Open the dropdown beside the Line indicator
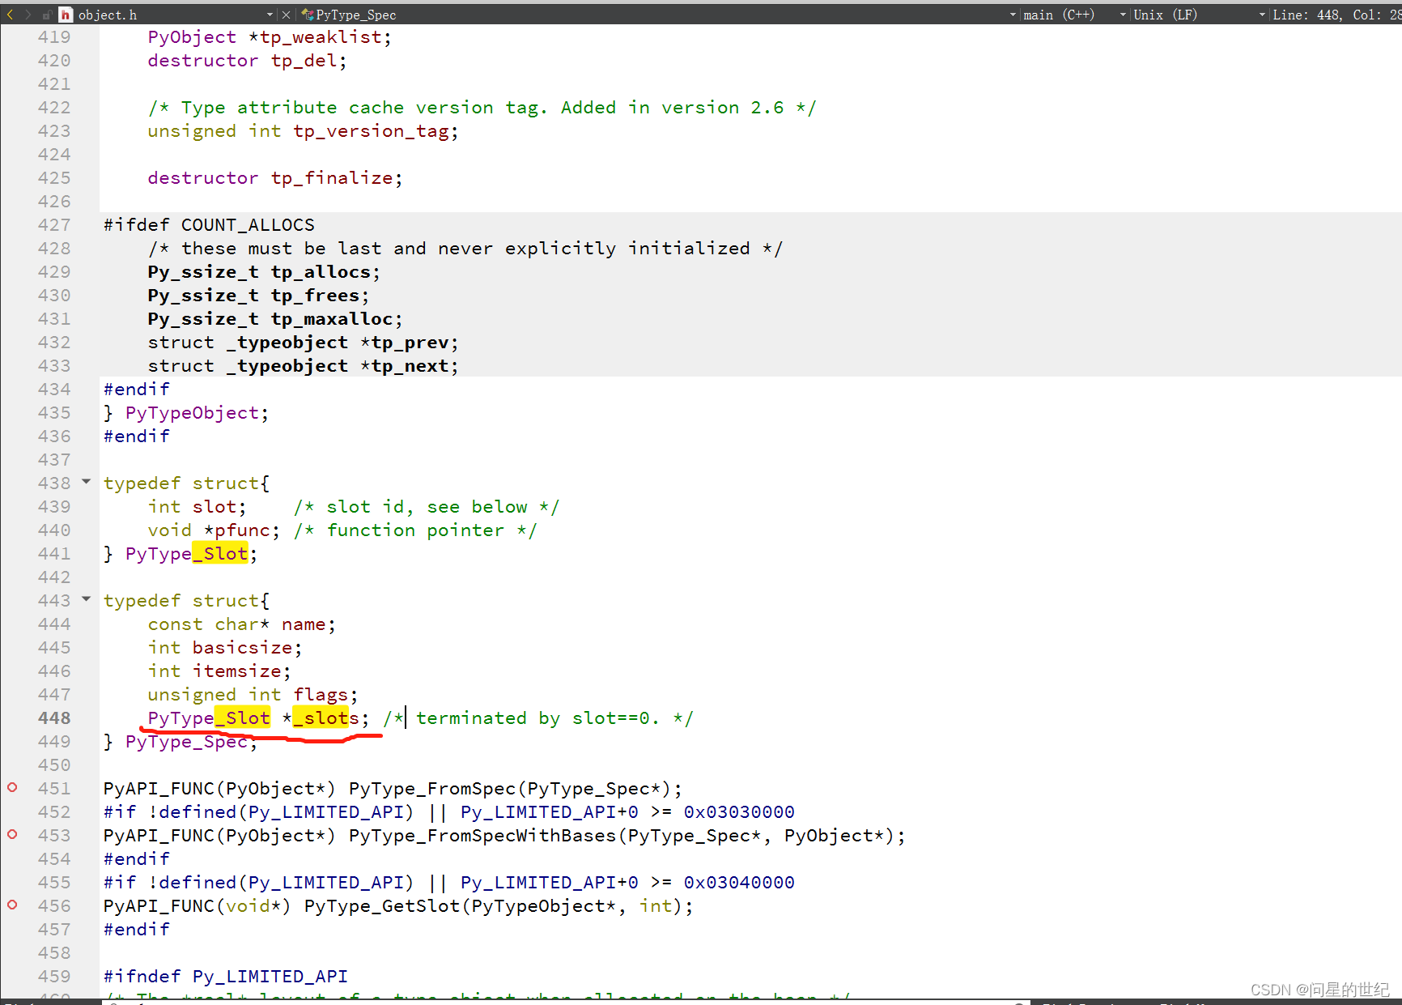Image resolution: width=1402 pixels, height=1005 pixels. pos(1260,14)
